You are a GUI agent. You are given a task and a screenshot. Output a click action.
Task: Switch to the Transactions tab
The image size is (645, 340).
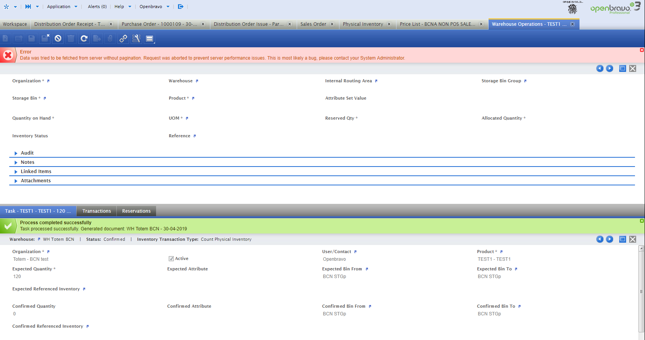(96, 211)
